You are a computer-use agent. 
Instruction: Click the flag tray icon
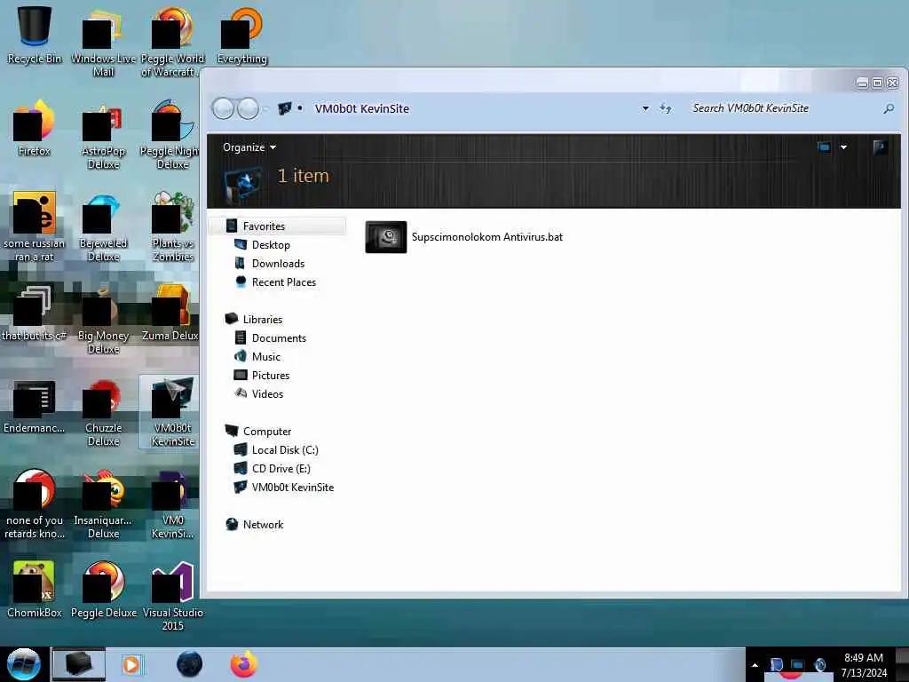tap(776, 664)
